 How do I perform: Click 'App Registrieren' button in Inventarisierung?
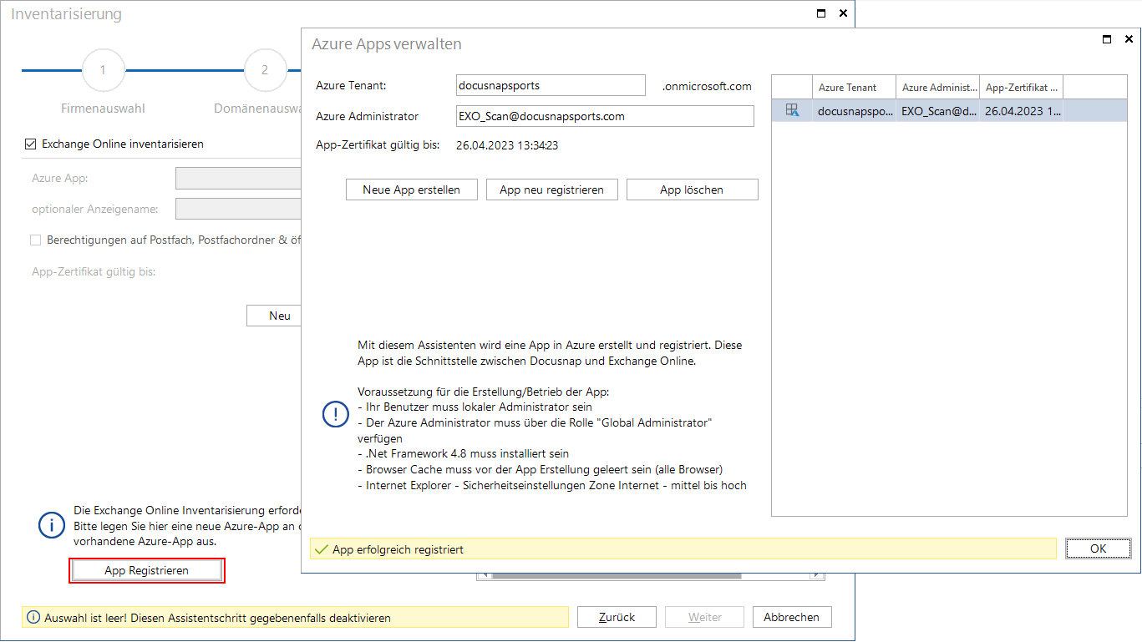(x=147, y=570)
